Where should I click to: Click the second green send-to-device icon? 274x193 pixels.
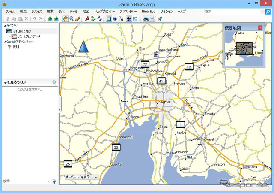(x=56, y=19)
